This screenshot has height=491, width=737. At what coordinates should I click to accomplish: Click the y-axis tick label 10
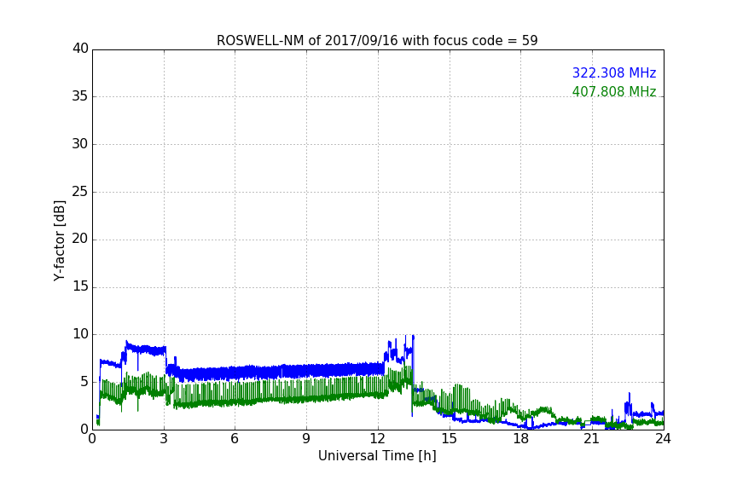coord(80,334)
